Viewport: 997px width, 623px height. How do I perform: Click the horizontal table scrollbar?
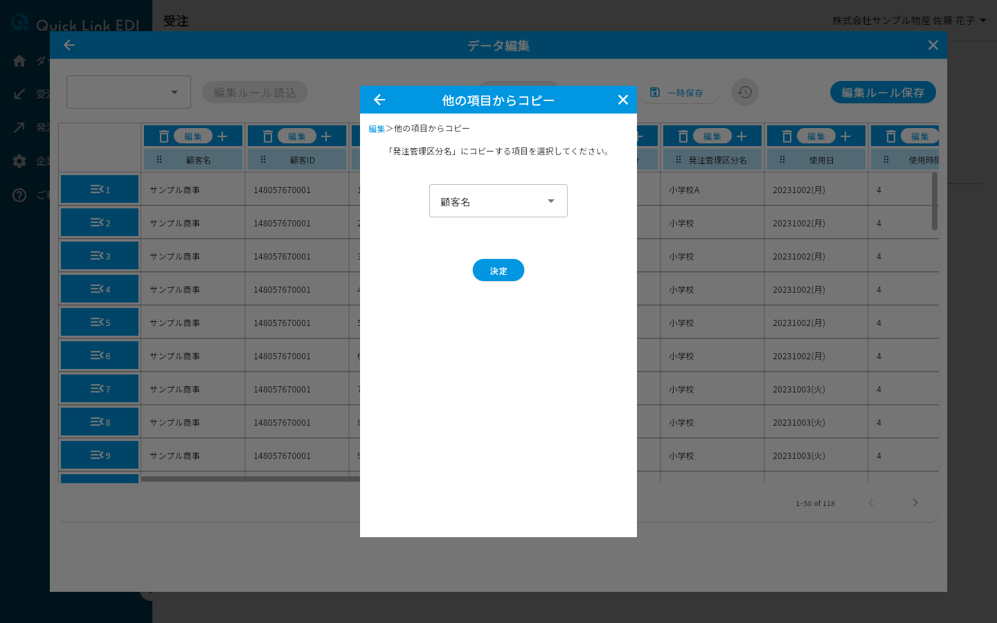(251, 478)
